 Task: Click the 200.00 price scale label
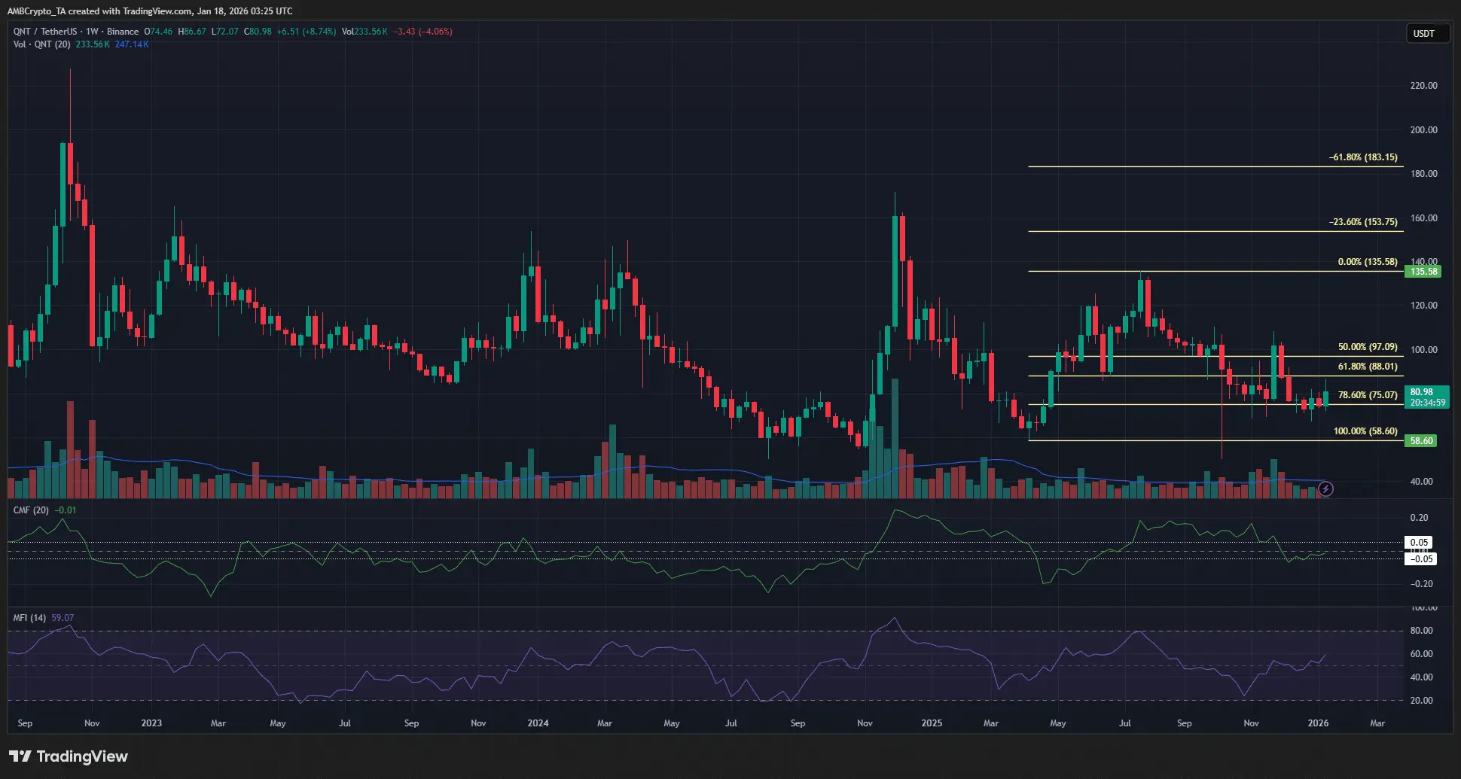click(x=1423, y=130)
